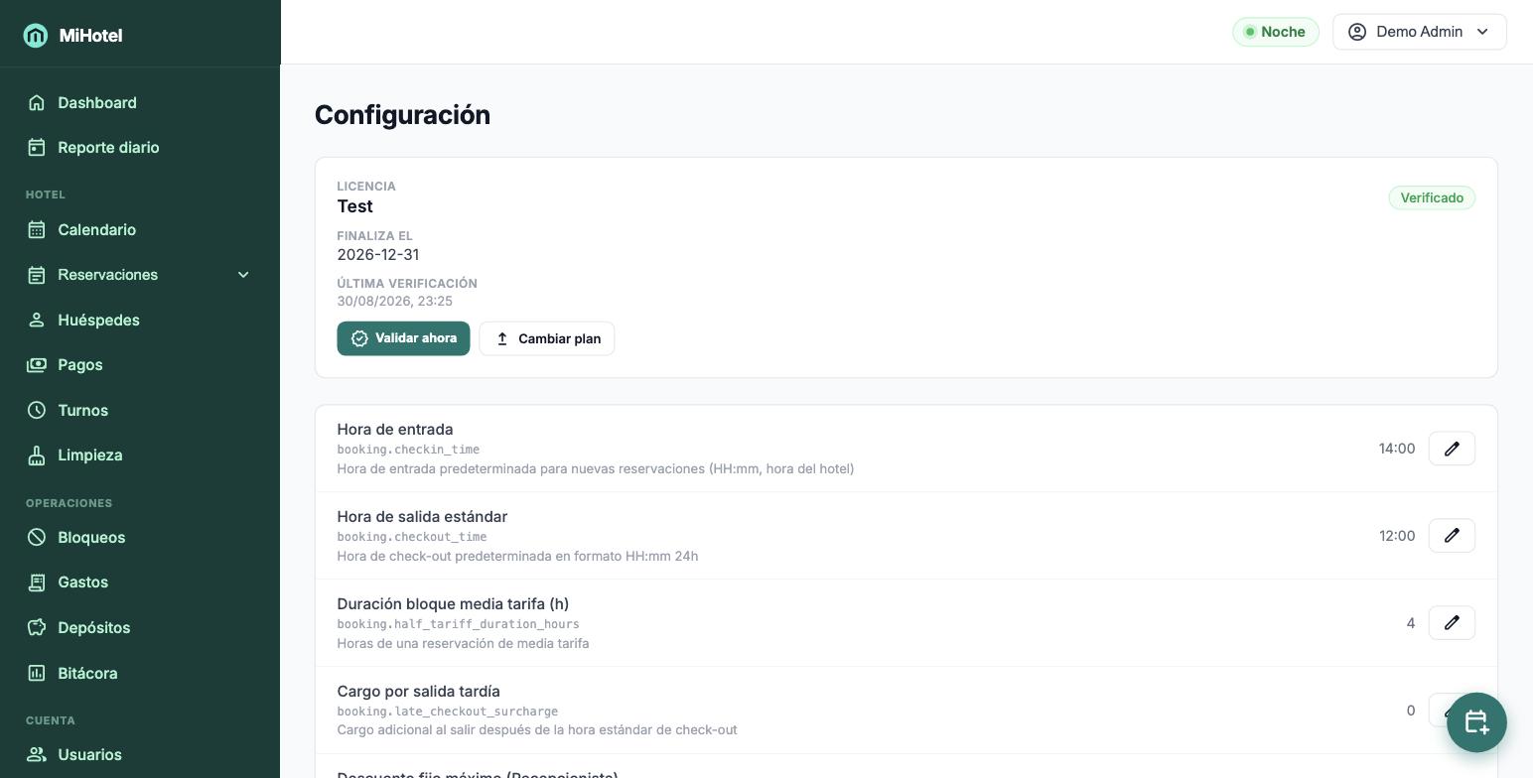The height and width of the screenshot is (778, 1533).
Task: Click the Noche shift badge
Action: coord(1276,32)
